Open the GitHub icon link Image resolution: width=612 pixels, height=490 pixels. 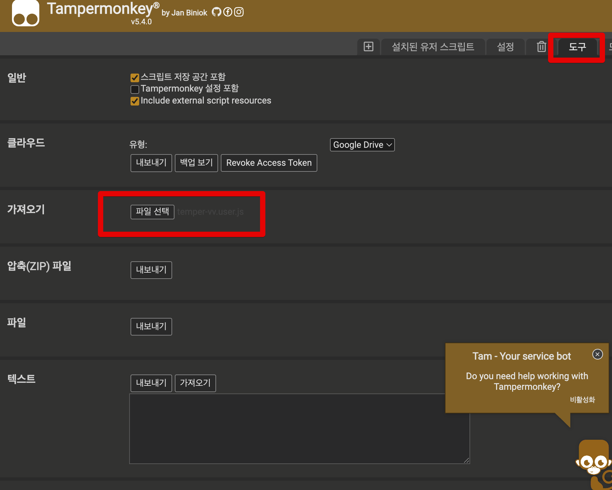click(x=216, y=12)
